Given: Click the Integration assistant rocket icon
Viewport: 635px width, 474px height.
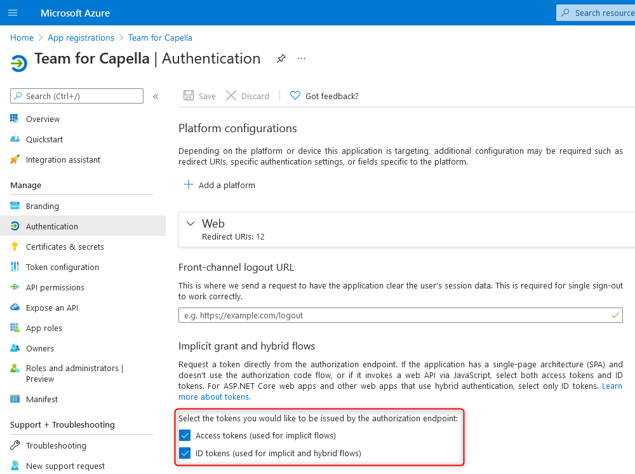Looking at the screenshot, I should [x=14, y=159].
